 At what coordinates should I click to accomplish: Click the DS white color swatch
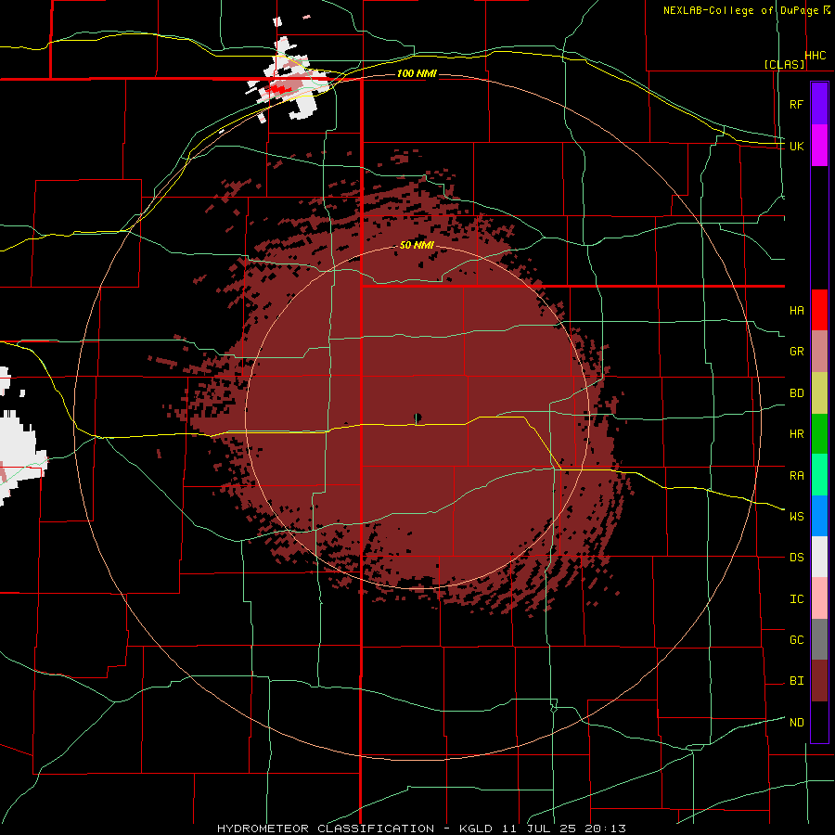coord(819,557)
